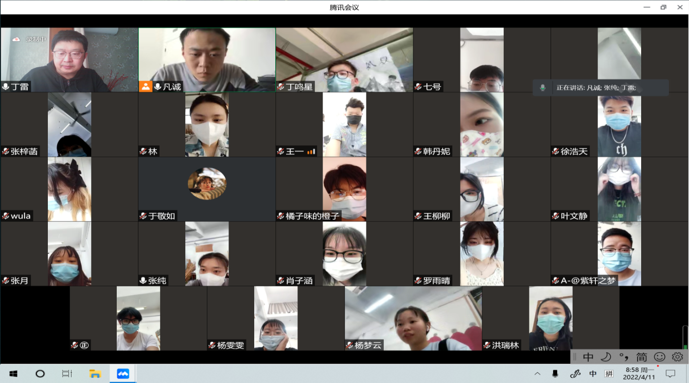Open IME settings gear icon
The image size is (689, 383).
[677, 357]
